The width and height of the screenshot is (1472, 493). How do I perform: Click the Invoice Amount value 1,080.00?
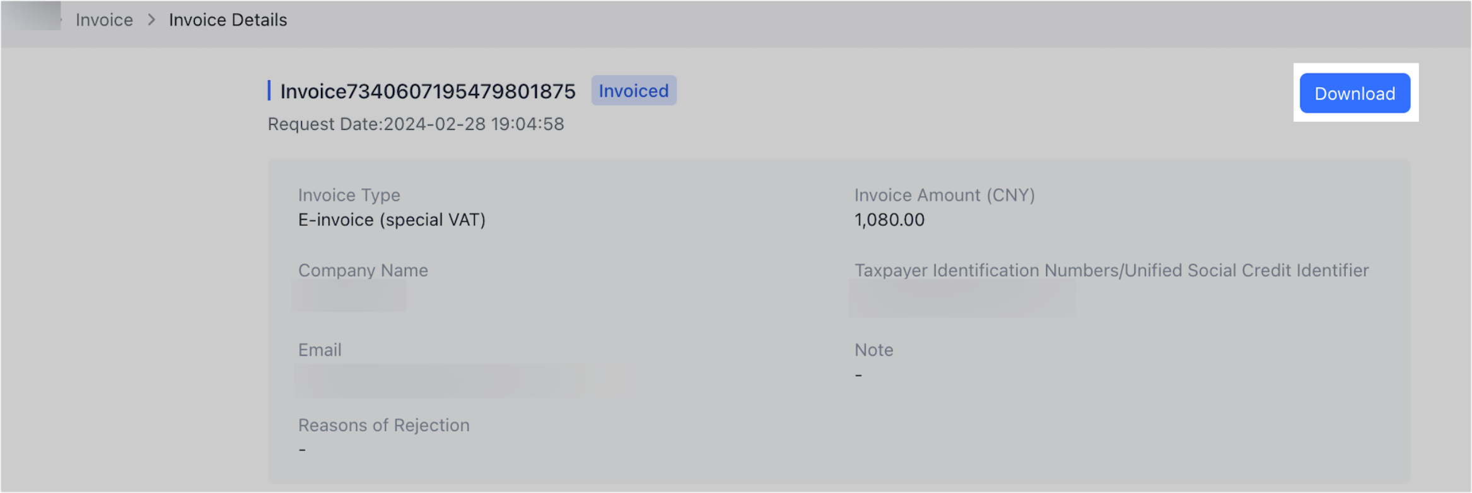889,219
